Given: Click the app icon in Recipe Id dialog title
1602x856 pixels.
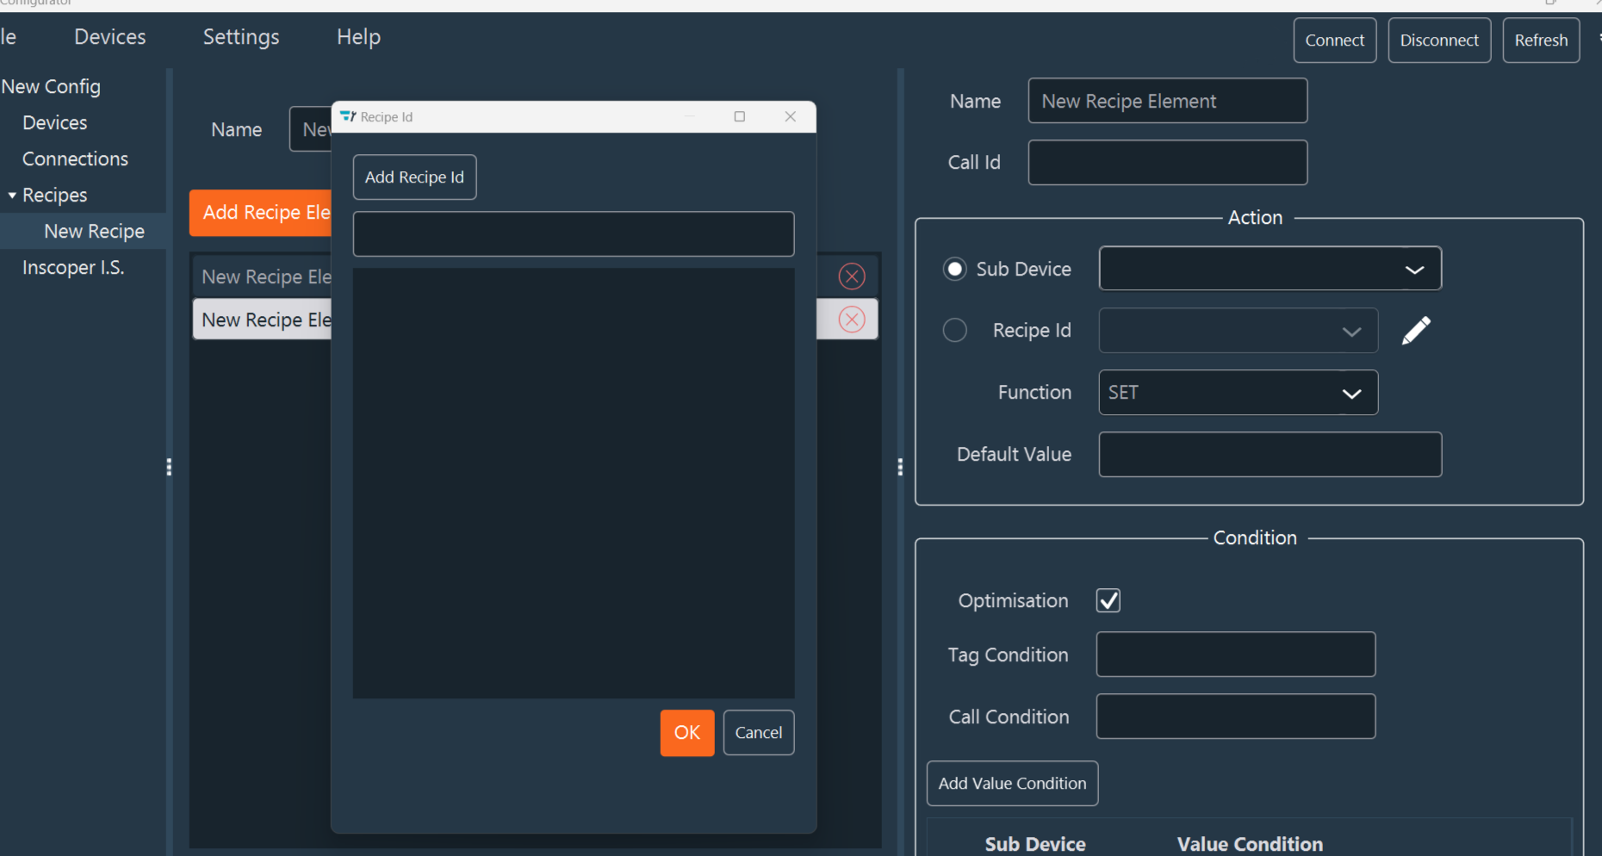Looking at the screenshot, I should click(x=347, y=116).
